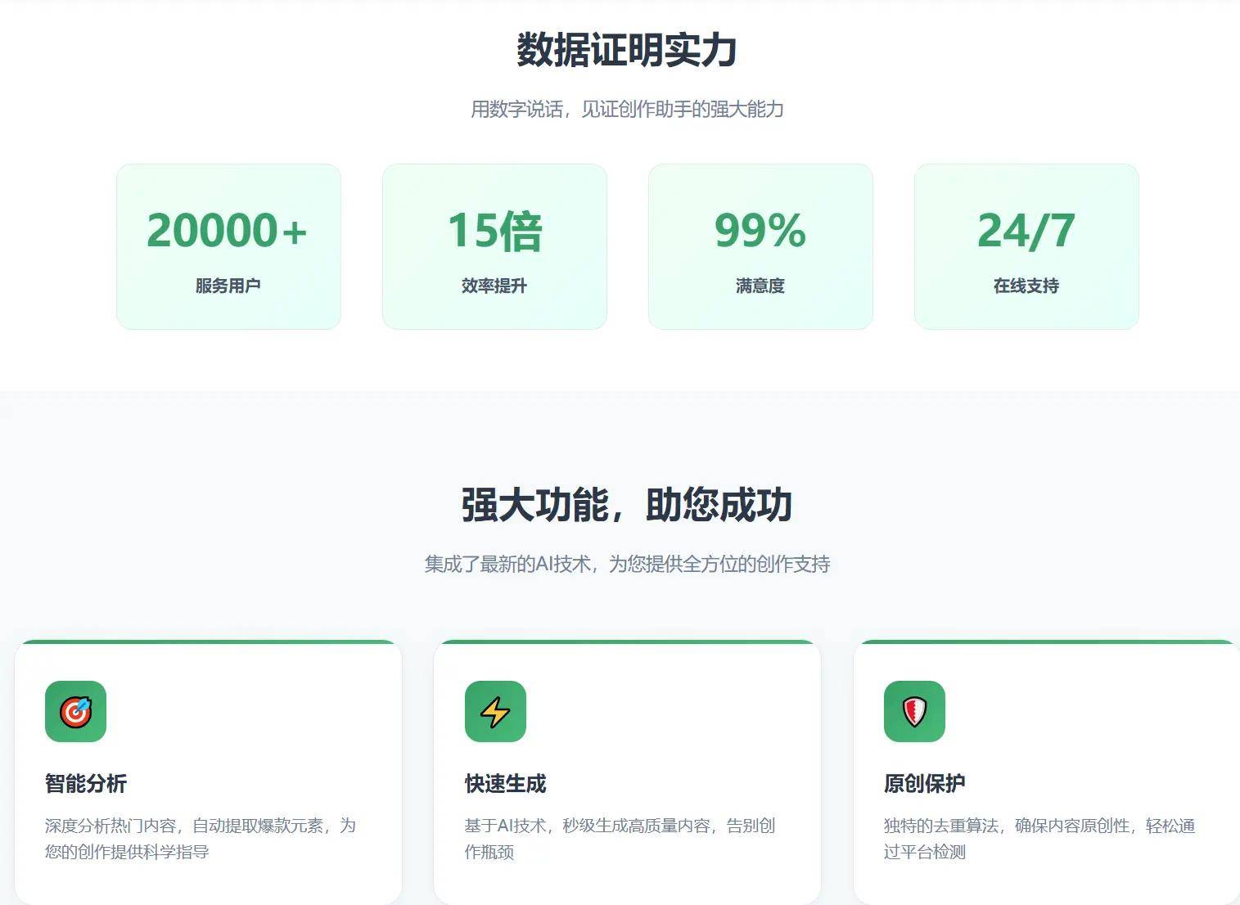Select the 智能分析 card title

coord(86,783)
